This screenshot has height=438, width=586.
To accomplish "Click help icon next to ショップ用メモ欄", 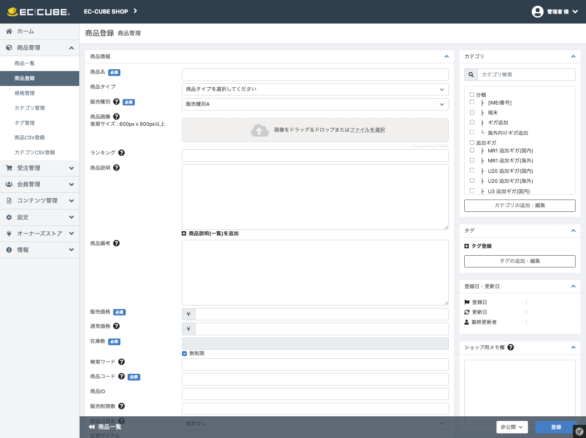I will click(x=510, y=347).
